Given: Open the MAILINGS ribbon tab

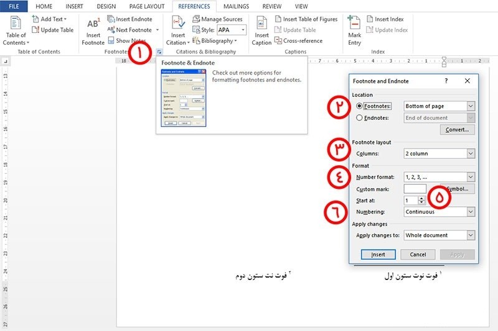Looking at the screenshot, I should pyautogui.click(x=236, y=6).
